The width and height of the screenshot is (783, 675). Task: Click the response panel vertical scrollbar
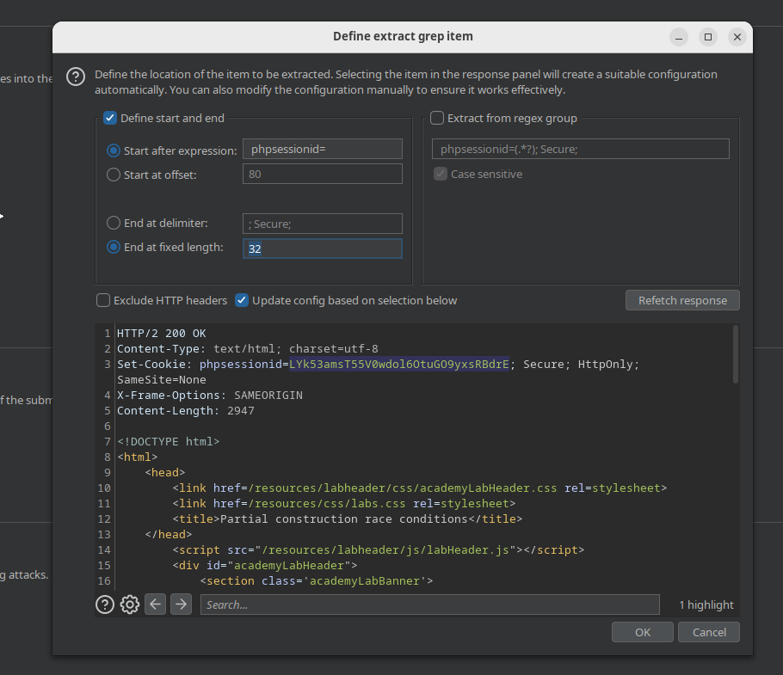pos(735,355)
